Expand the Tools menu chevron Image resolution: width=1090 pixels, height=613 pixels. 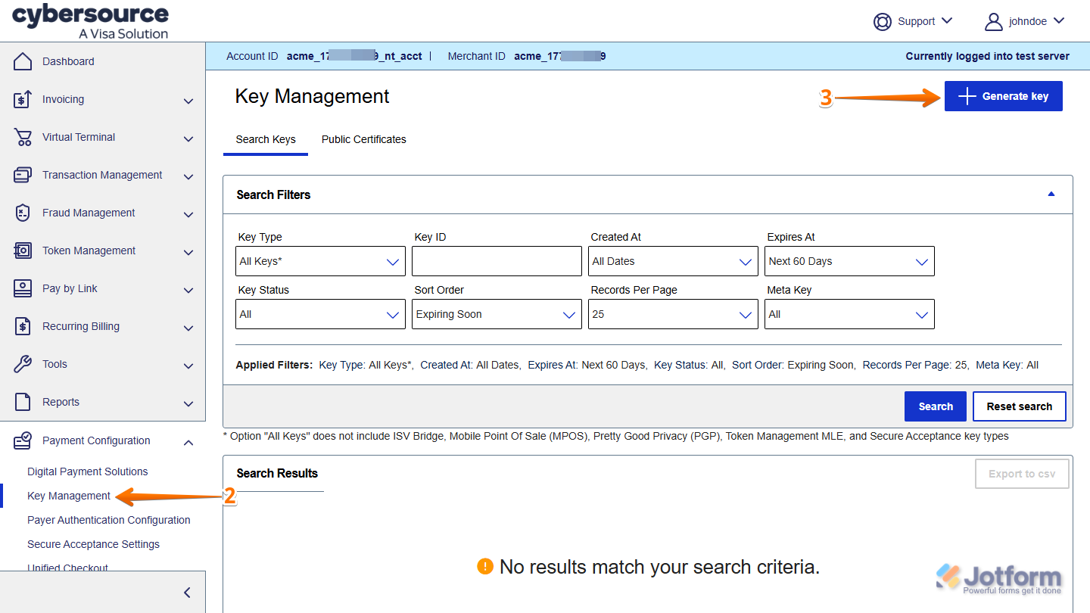click(x=188, y=366)
